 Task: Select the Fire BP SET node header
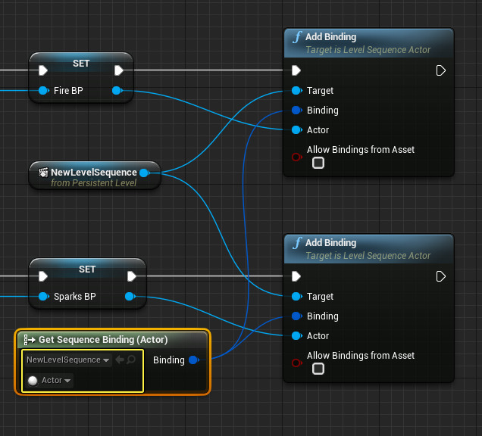pos(81,64)
